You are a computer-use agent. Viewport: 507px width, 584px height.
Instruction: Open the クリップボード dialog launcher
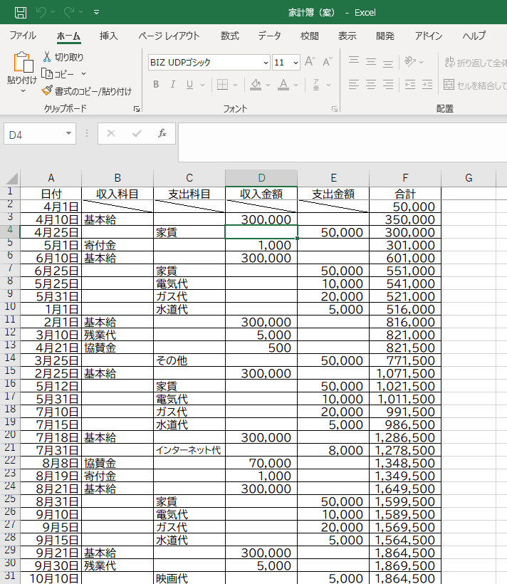pyautogui.click(x=137, y=109)
